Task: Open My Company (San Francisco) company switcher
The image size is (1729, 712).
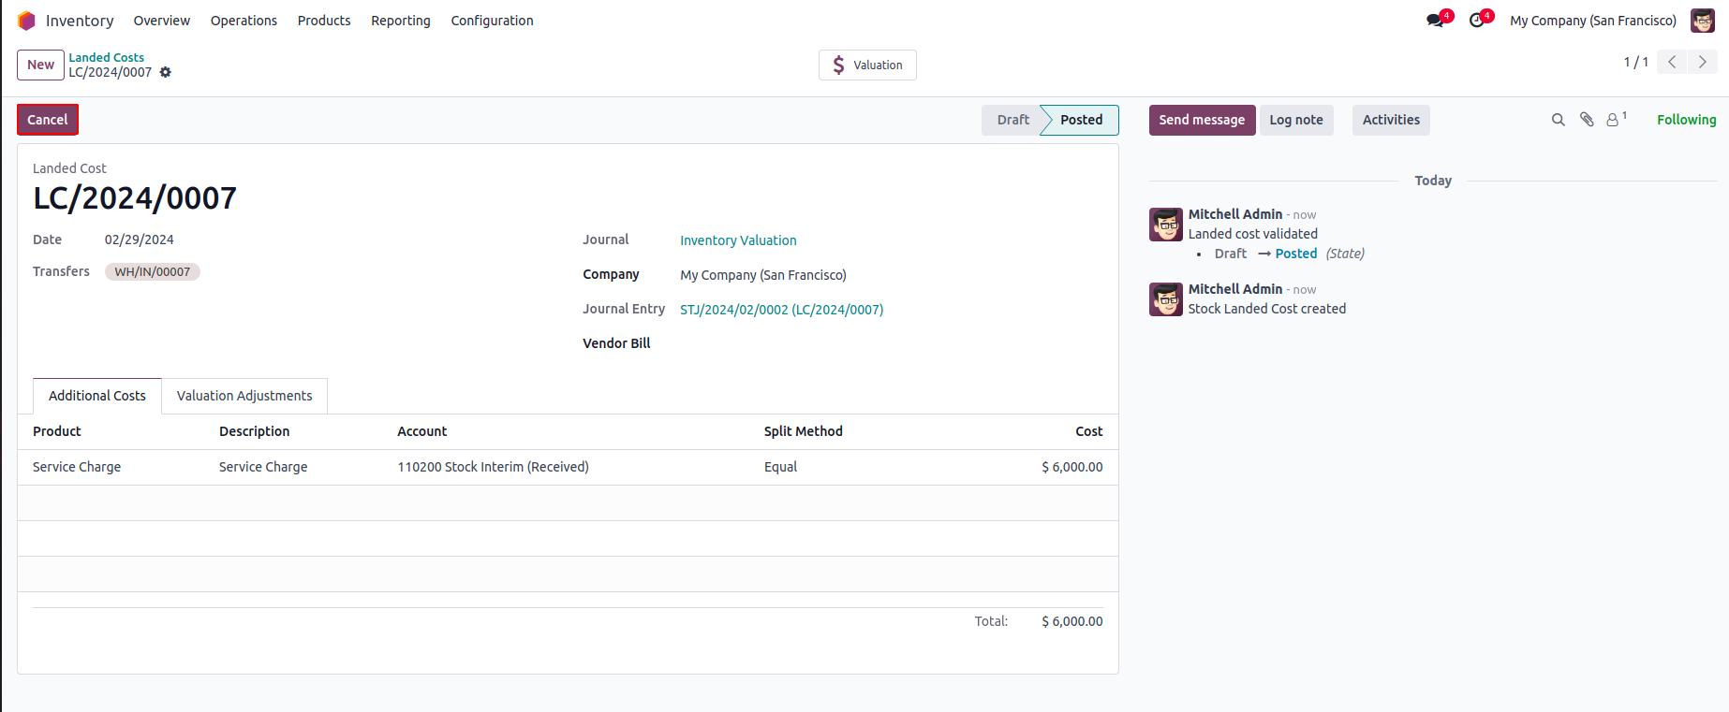Action: (1592, 21)
